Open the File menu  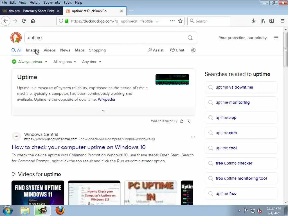point(4,3)
